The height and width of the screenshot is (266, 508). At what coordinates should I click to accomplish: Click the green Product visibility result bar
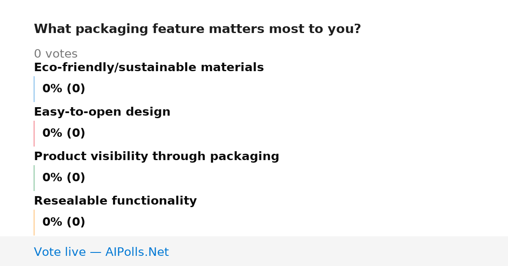[34, 178]
